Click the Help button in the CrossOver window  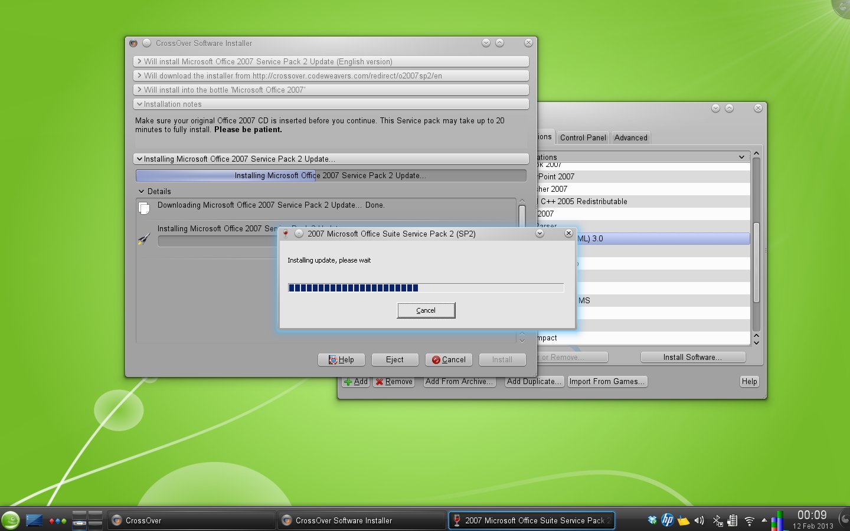[749, 382]
